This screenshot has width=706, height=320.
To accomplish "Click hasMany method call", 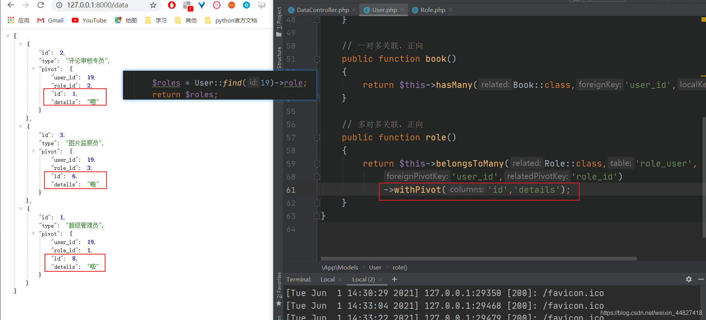I will pyautogui.click(x=454, y=85).
